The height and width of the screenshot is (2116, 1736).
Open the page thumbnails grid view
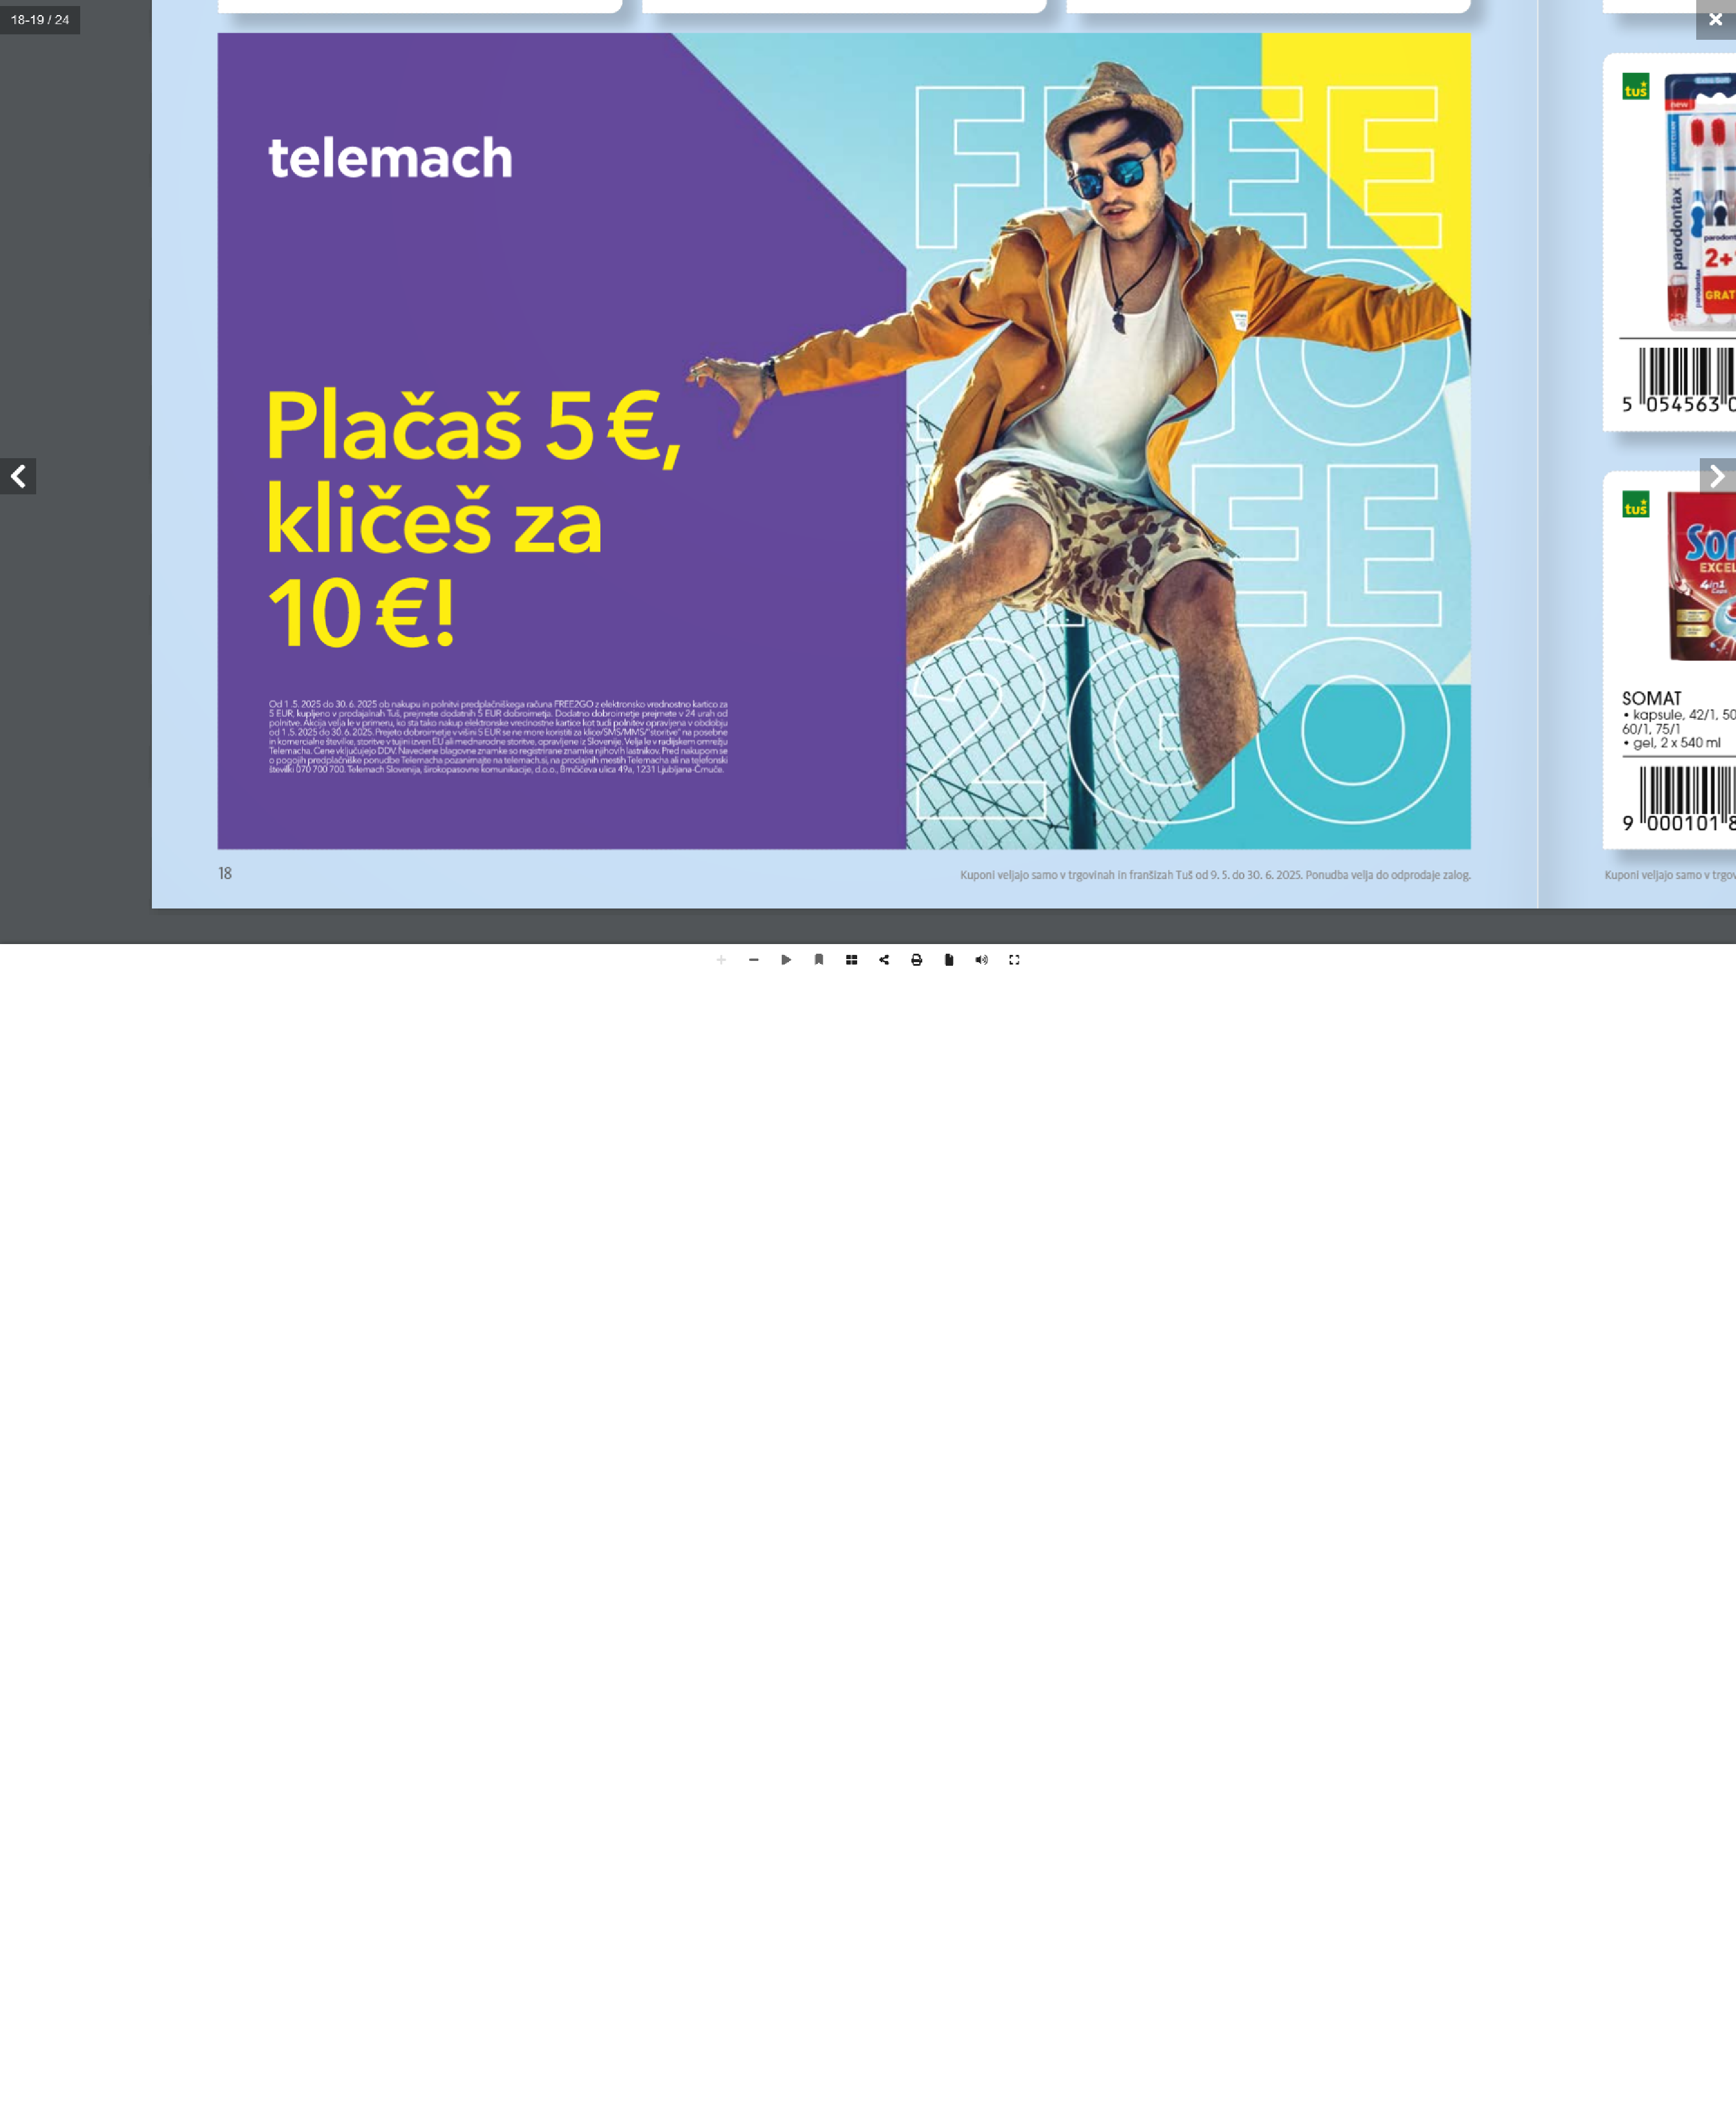click(x=851, y=960)
